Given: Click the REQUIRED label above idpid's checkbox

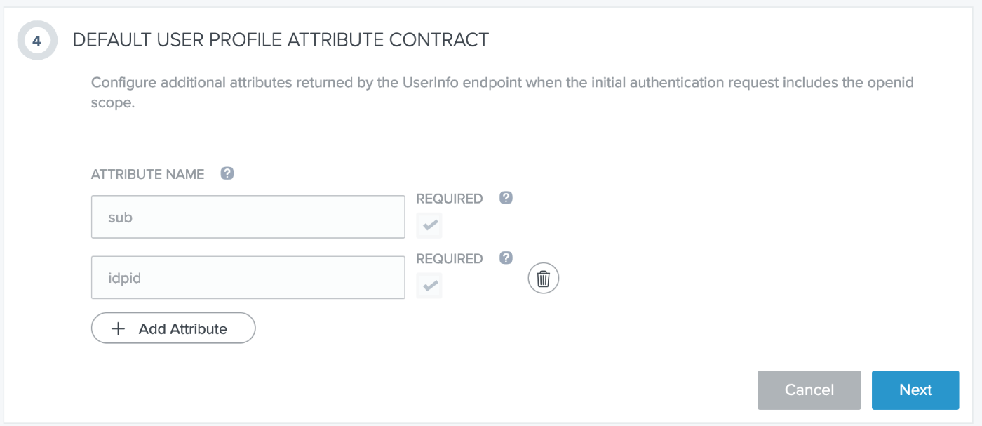Looking at the screenshot, I should [450, 259].
